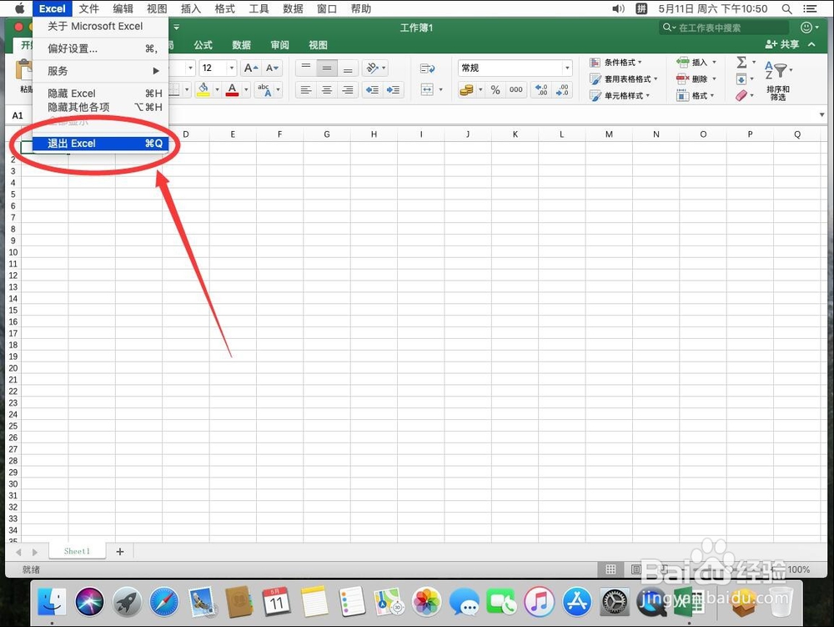Open 文件 menu in menu bar
The height and width of the screenshot is (627, 834).
[89, 8]
